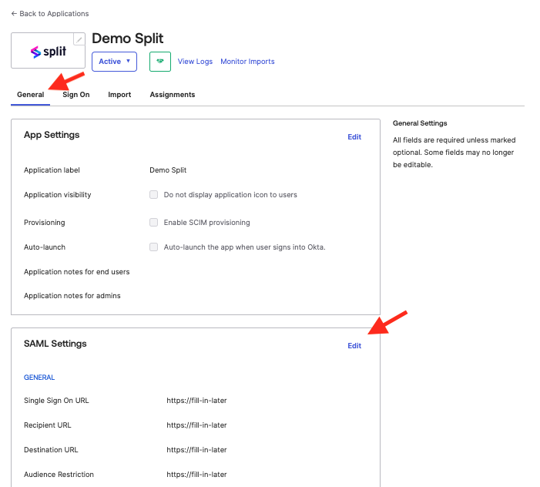Enable SCIM provisioning checkbox
540x487 pixels.
154,223
